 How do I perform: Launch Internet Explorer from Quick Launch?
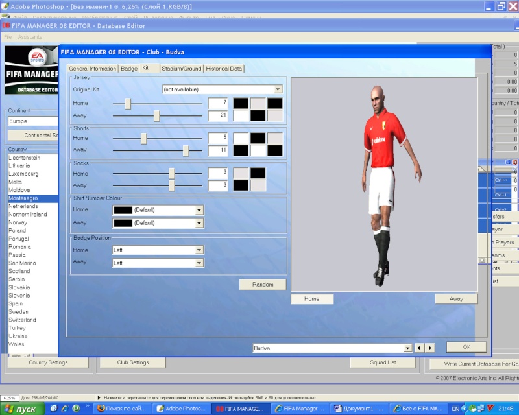(x=64, y=409)
